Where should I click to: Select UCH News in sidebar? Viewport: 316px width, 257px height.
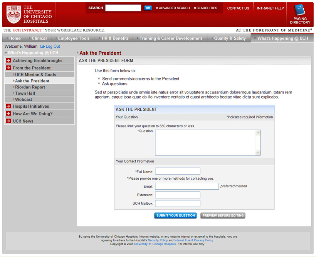39,121
